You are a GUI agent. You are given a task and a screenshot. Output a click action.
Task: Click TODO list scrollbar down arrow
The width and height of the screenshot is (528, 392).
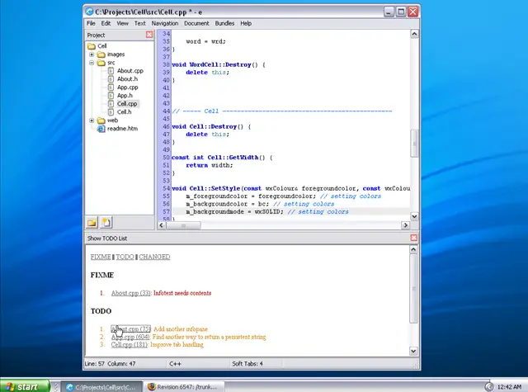click(414, 351)
